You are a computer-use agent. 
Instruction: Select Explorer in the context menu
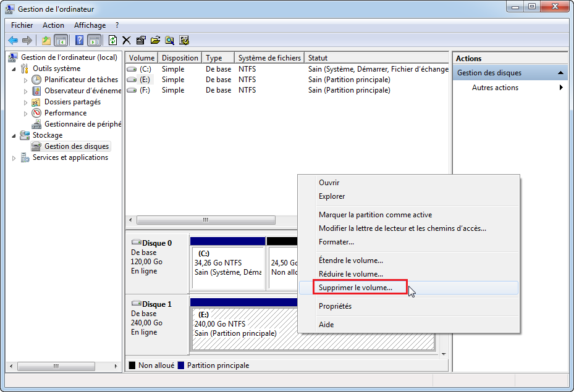point(409,196)
